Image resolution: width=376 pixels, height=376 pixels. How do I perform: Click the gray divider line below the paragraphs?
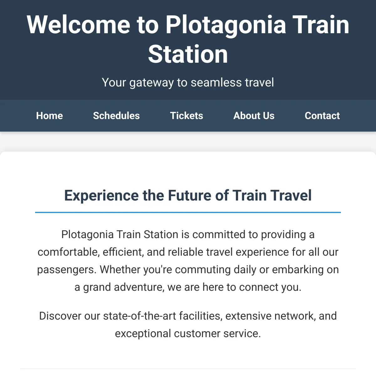[188, 369]
